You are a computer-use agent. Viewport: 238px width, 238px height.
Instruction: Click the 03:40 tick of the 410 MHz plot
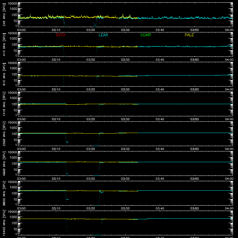(x=160, y=60)
